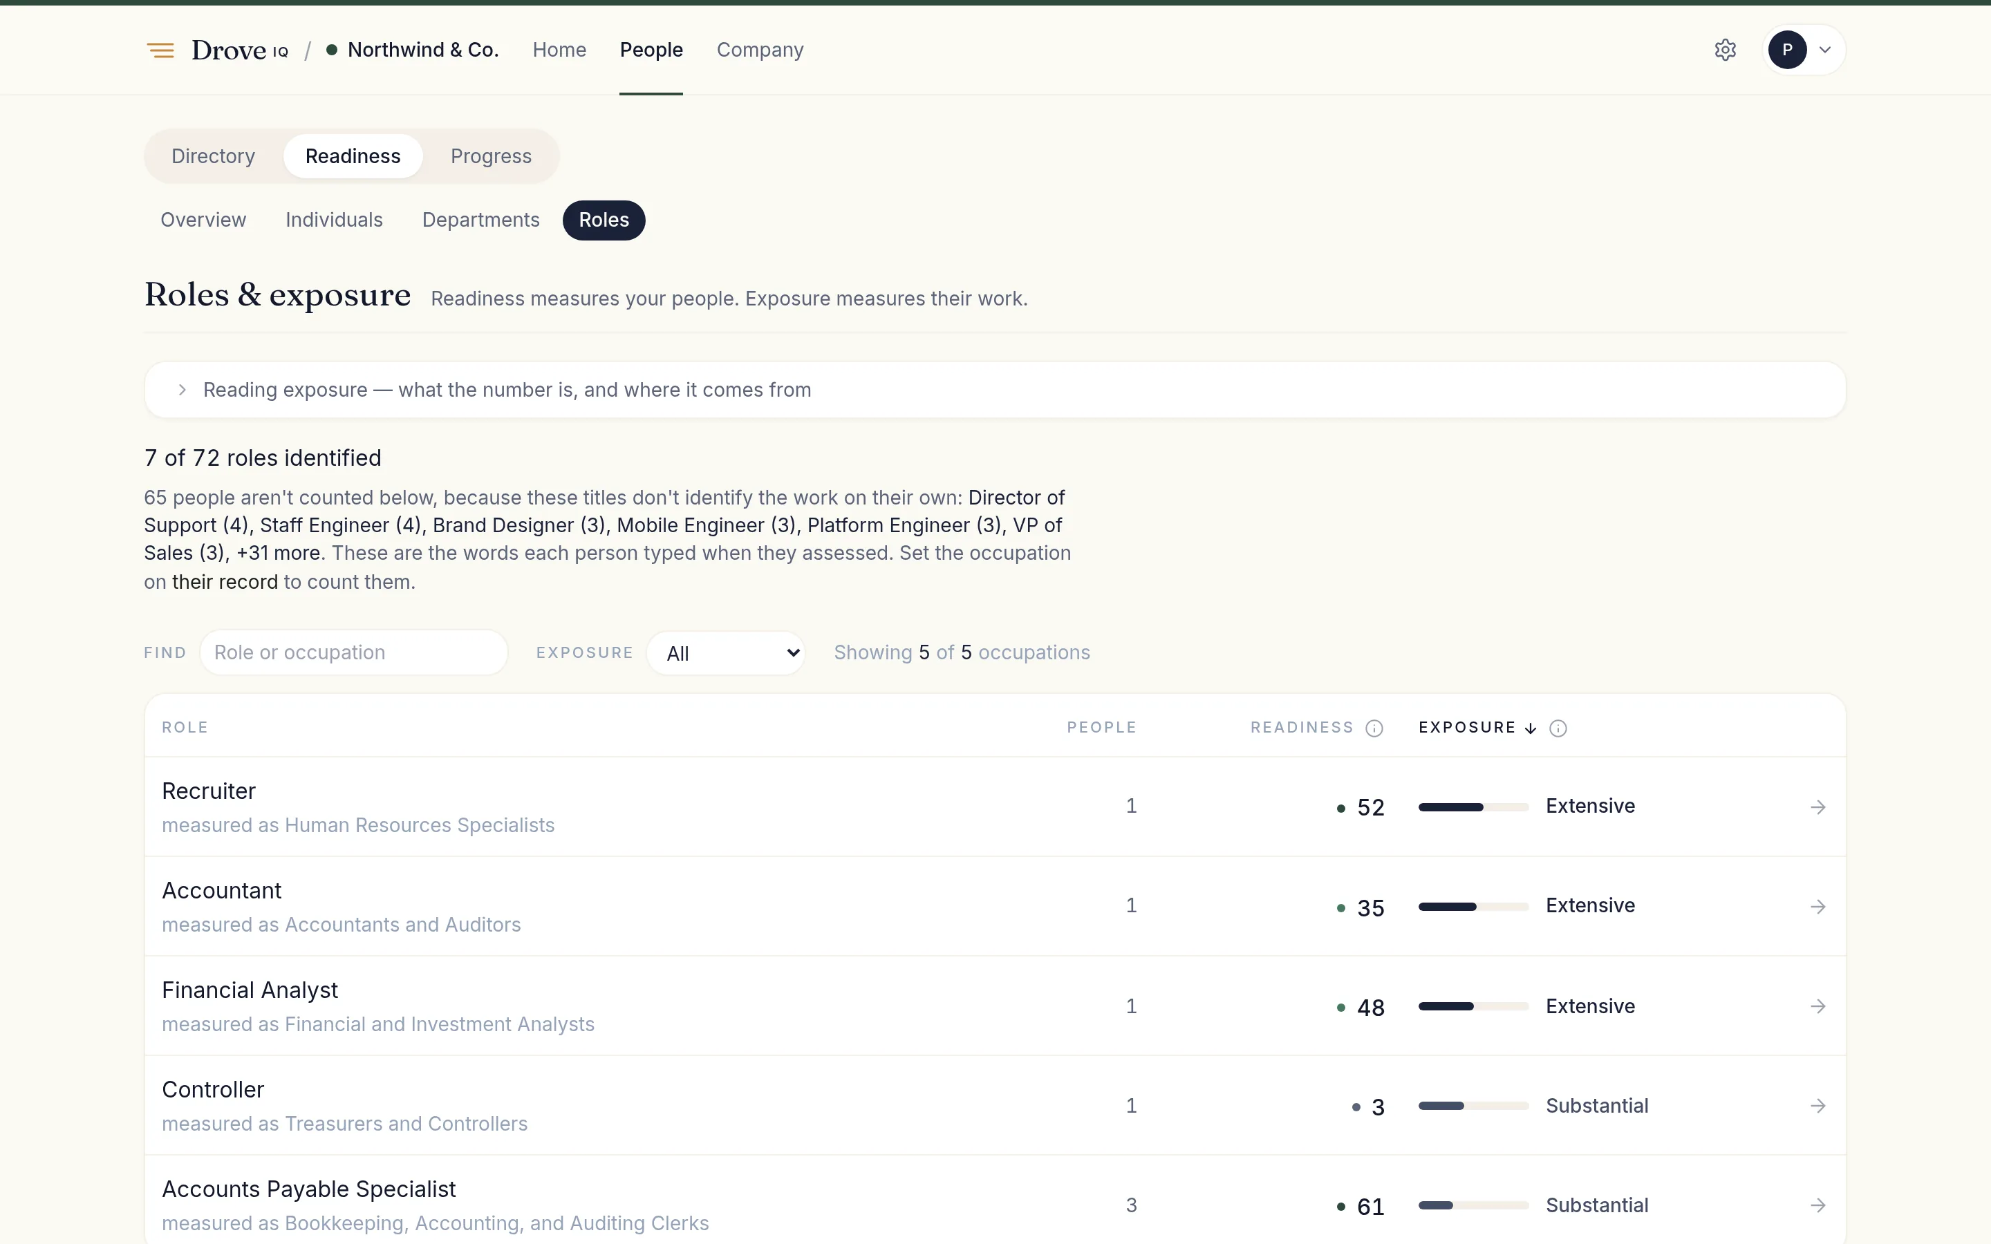Open the Individuals sub-tab

334,220
